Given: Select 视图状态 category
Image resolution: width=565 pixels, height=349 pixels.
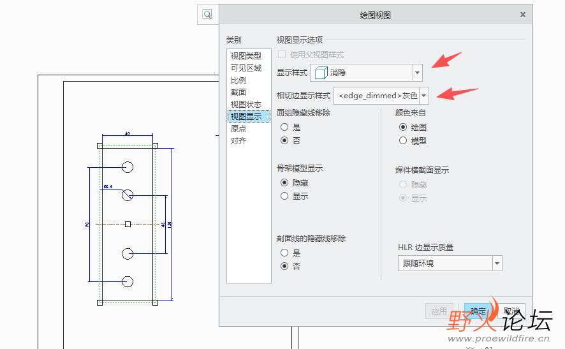Looking at the screenshot, I should [x=246, y=104].
